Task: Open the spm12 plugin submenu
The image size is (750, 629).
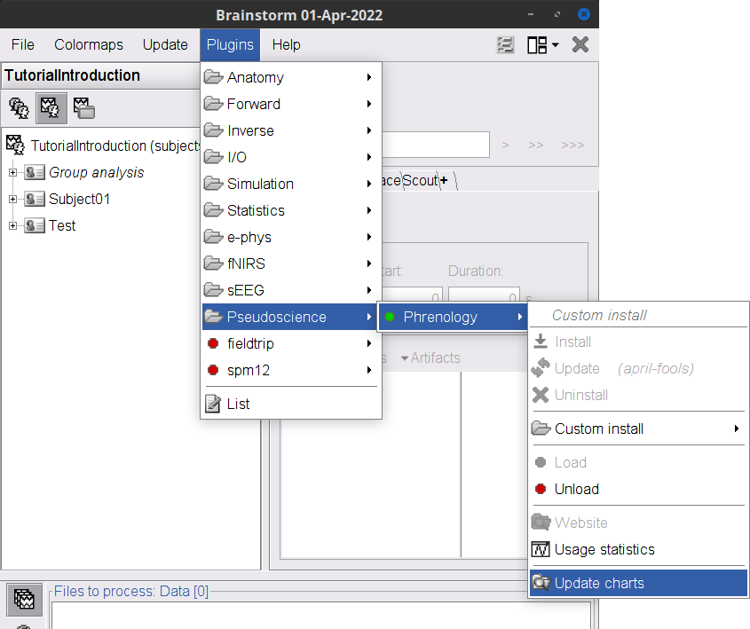Action: point(291,370)
